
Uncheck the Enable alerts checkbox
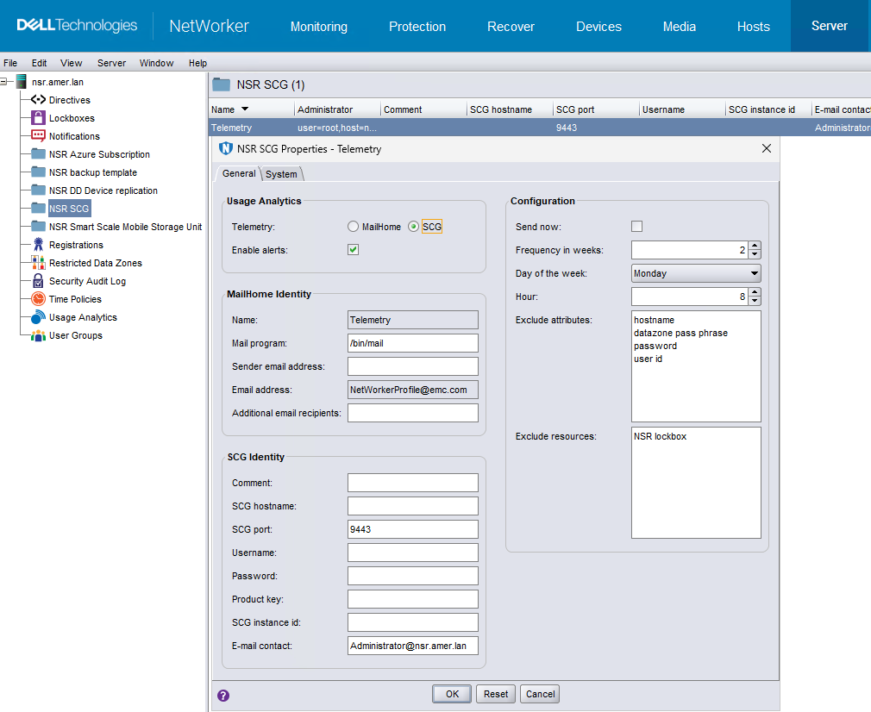[354, 250]
